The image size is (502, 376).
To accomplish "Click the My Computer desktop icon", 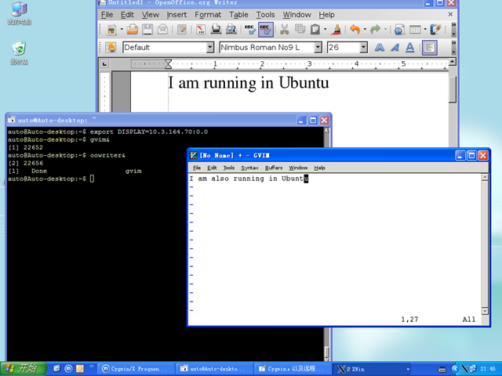I will 19,13.
